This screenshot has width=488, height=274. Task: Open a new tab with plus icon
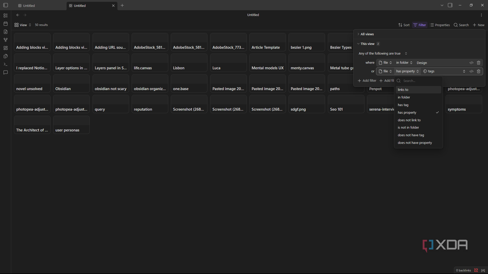click(x=122, y=6)
